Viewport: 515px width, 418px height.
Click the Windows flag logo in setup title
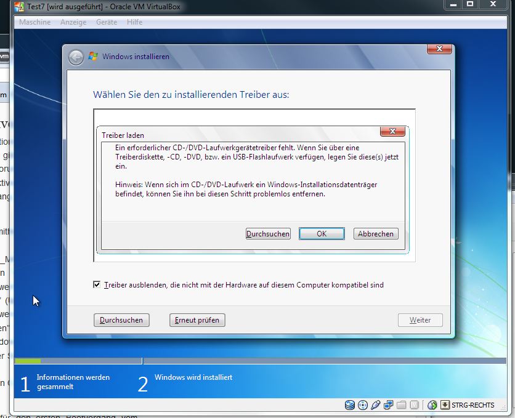coord(93,57)
